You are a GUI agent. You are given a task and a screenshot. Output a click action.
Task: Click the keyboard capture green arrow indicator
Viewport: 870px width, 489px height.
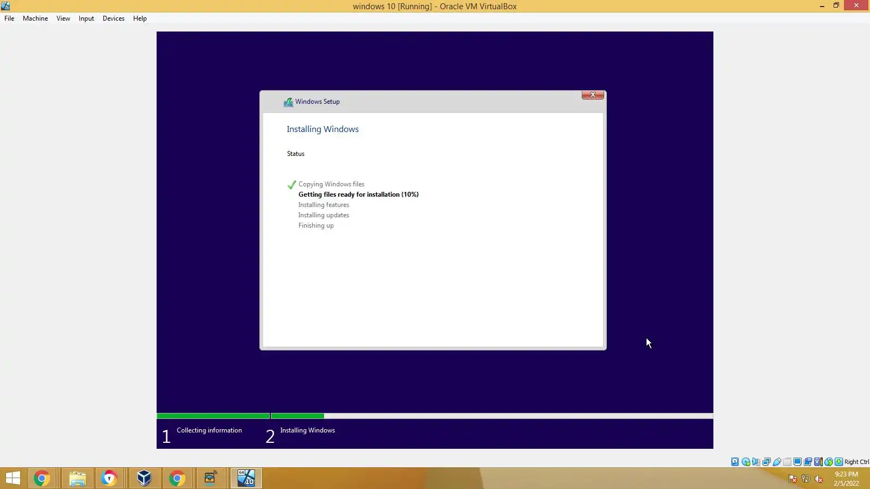[838, 462]
